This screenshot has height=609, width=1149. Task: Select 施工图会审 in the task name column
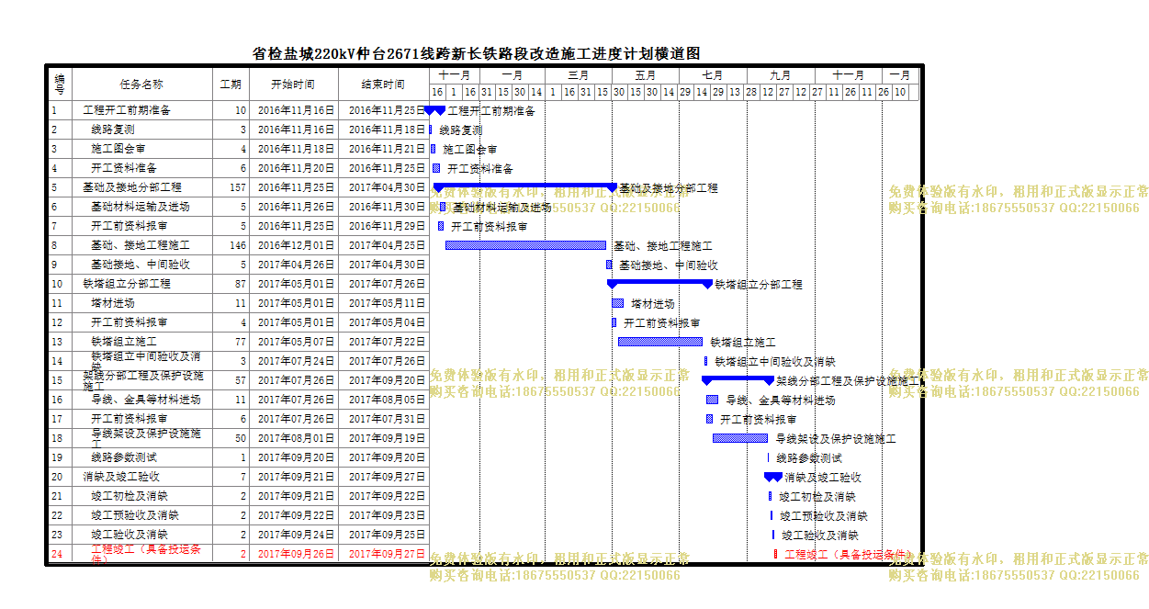coord(118,149)
